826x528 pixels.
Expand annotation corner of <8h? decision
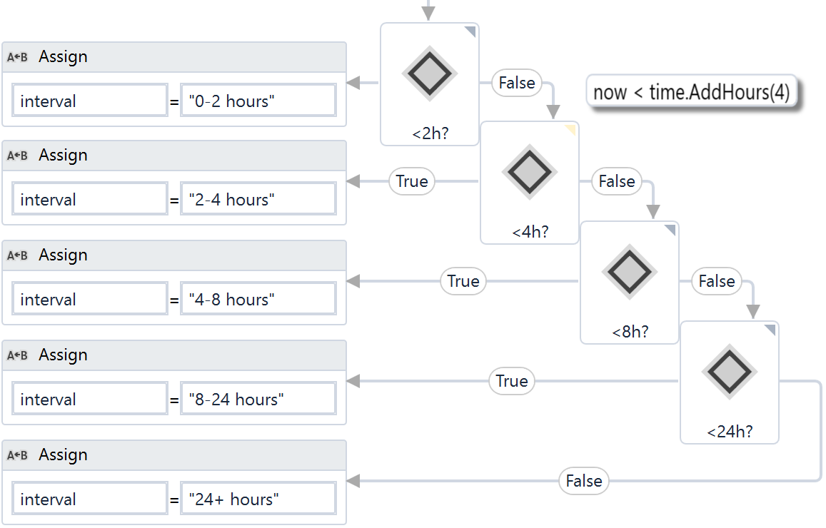pos(670,229)
